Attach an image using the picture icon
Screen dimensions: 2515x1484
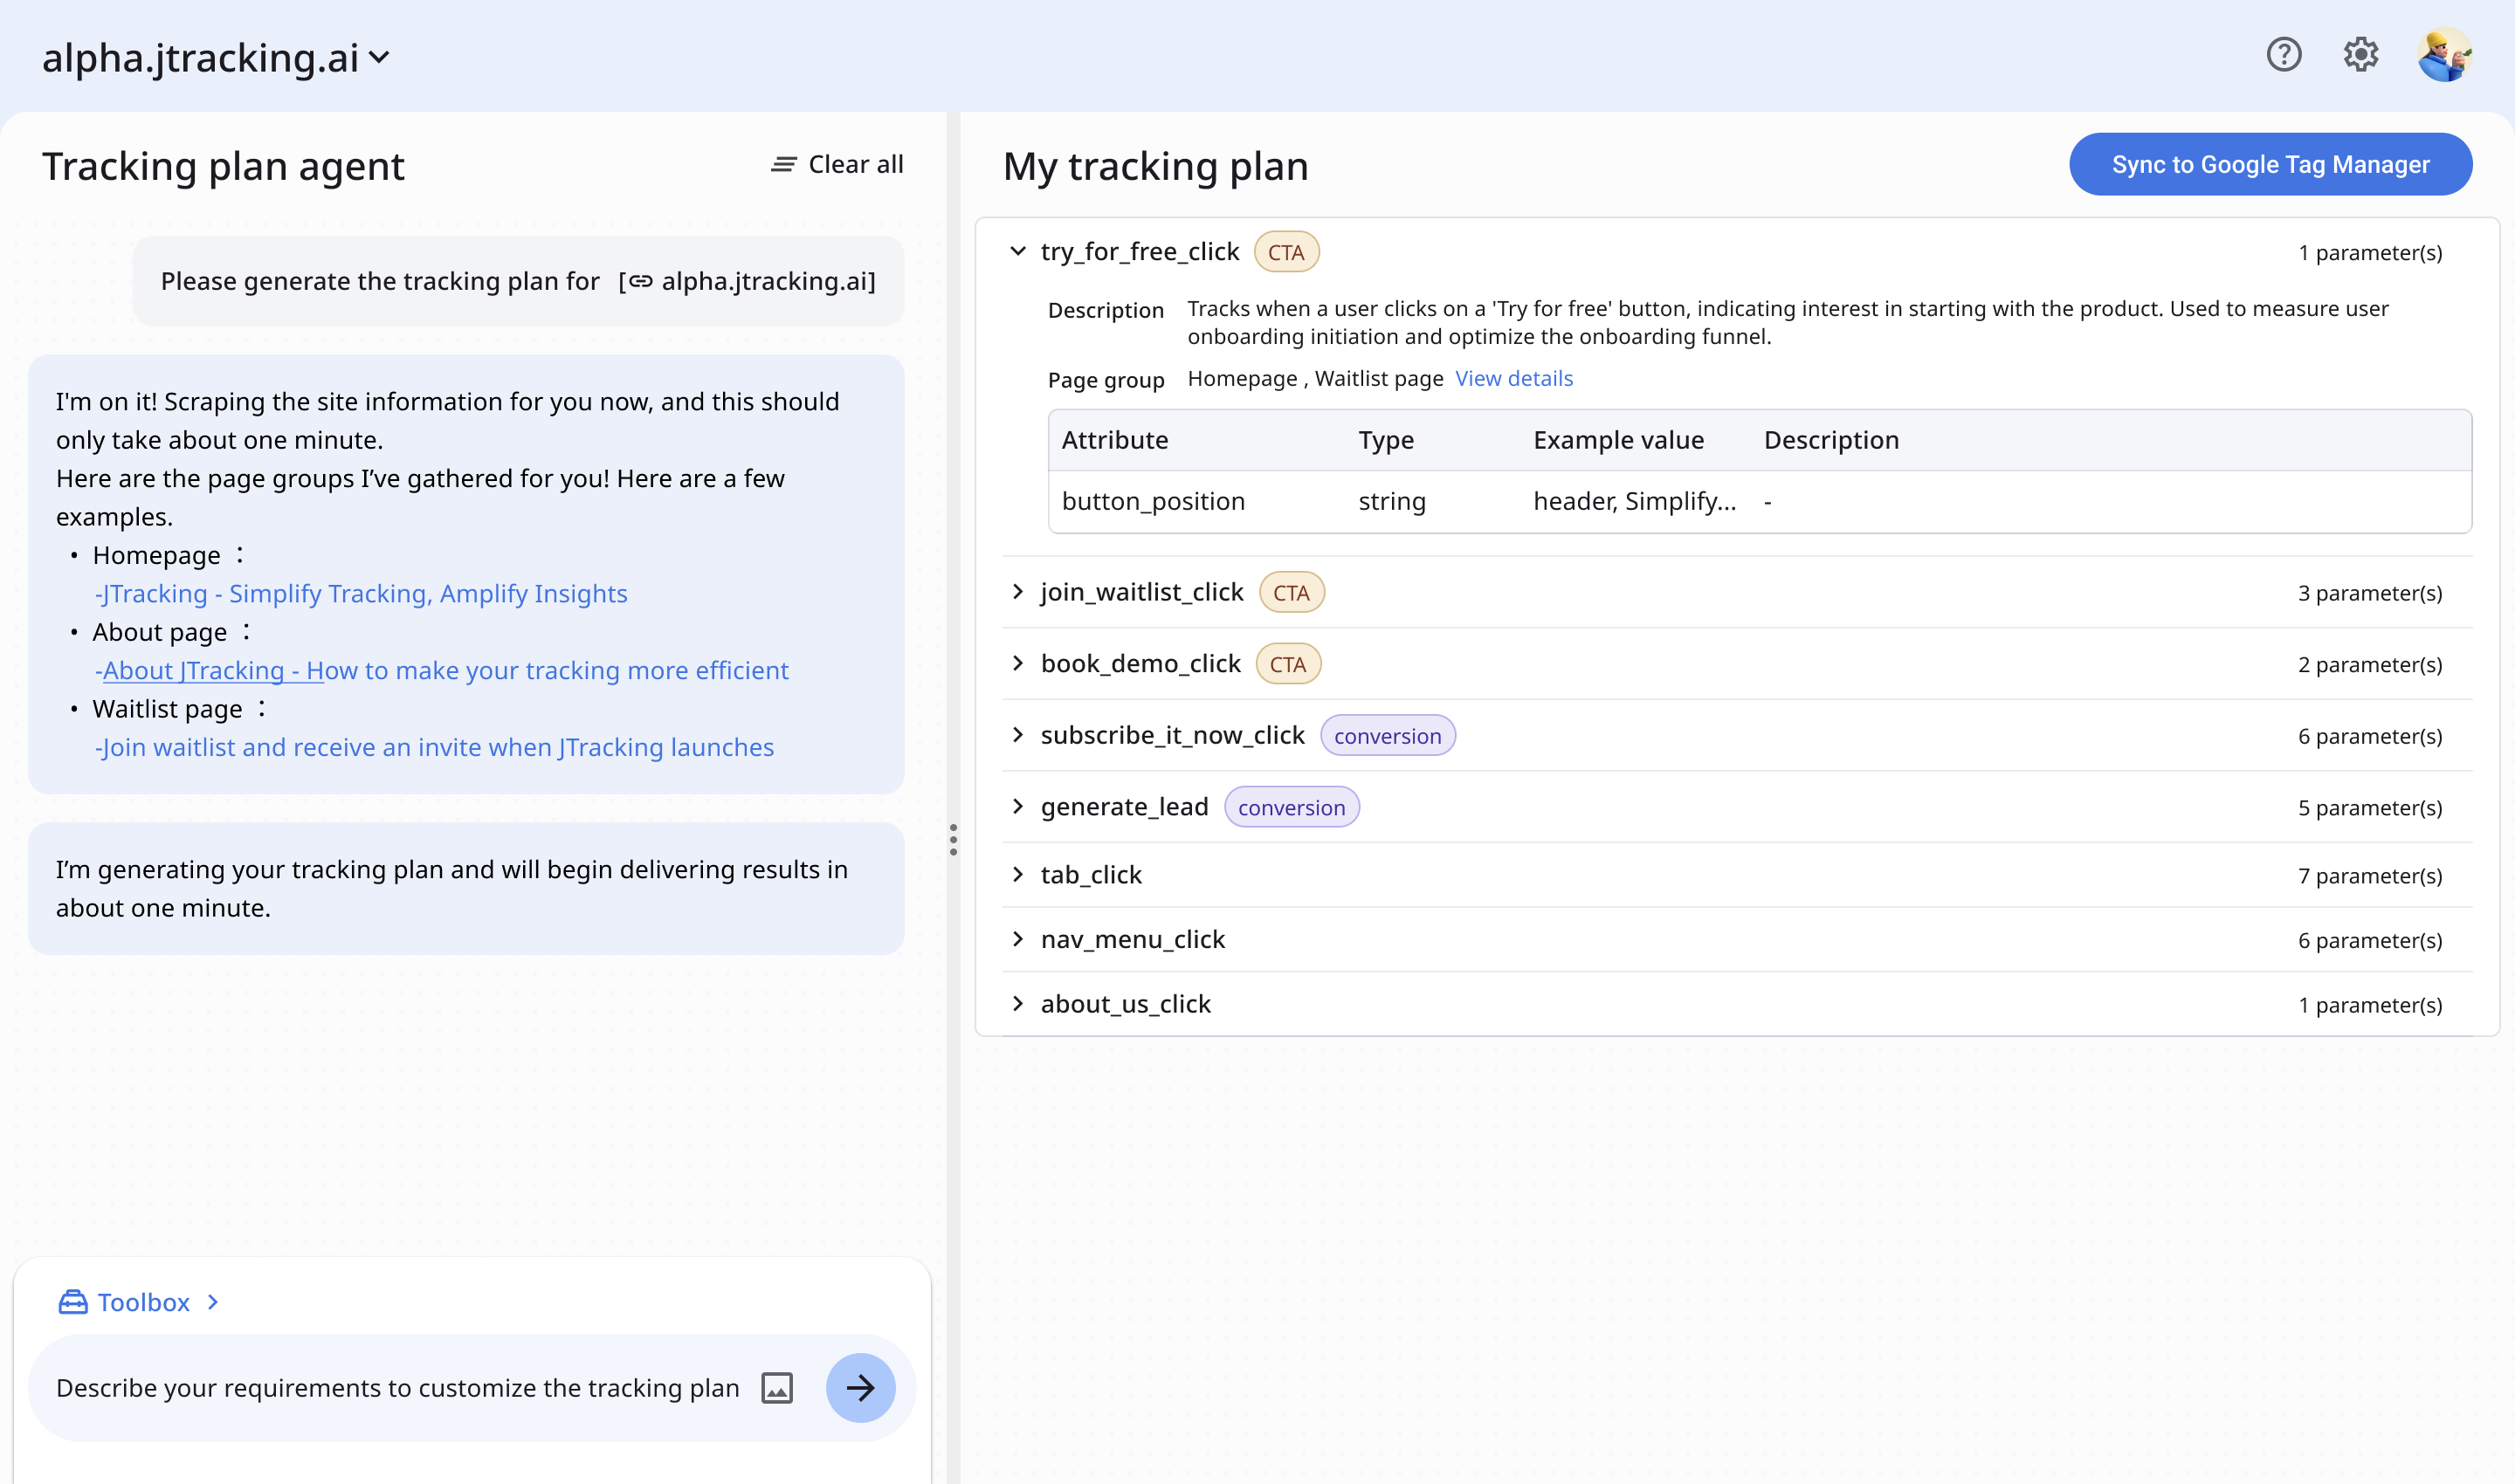click(777, 1388)
